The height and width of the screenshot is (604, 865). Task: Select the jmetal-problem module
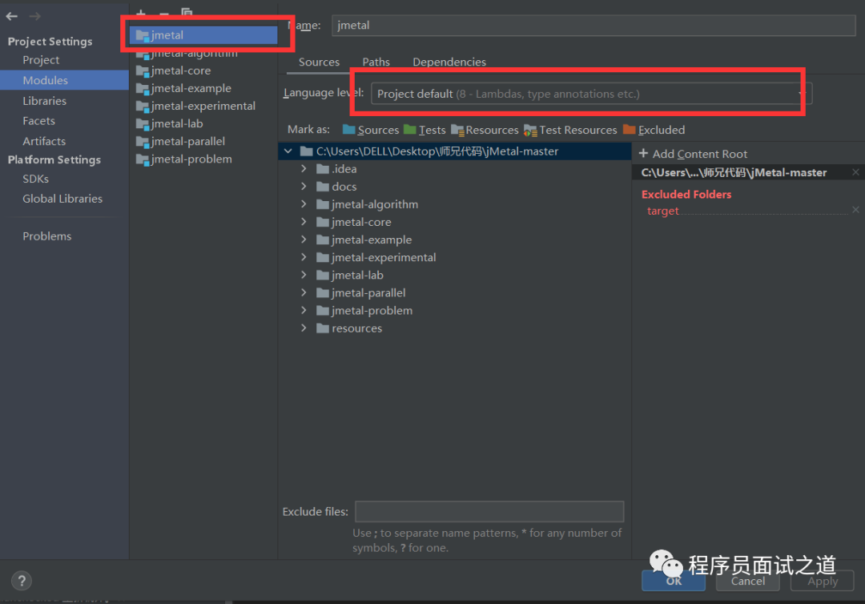(203, 159)
